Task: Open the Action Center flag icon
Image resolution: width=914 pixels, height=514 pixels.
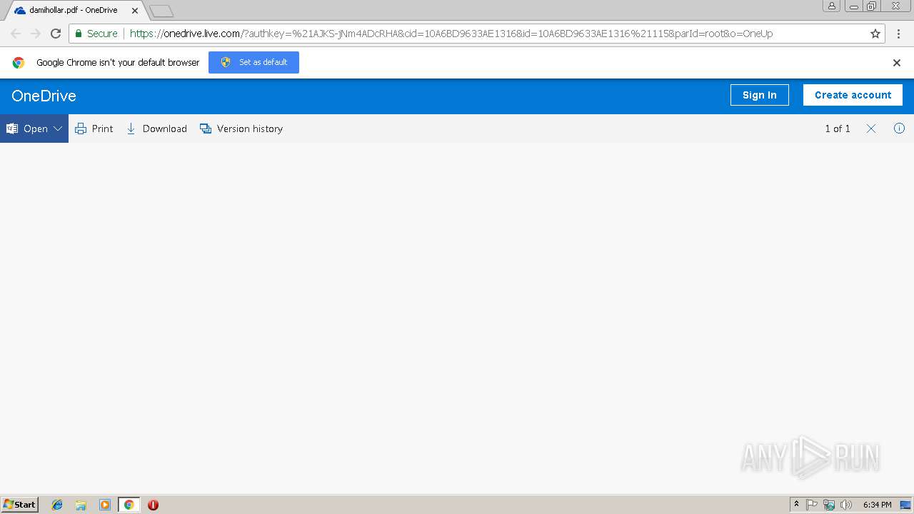Action: [x=812, y=505]
